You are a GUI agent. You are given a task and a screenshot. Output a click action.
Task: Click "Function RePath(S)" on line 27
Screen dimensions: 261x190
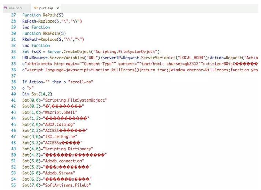[x=43, y=15]
